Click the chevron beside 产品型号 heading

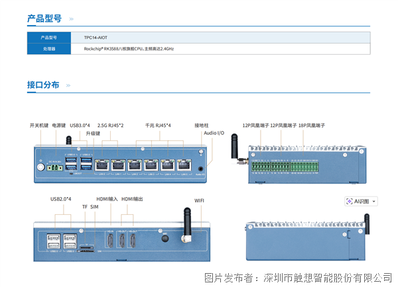point(71,20)
